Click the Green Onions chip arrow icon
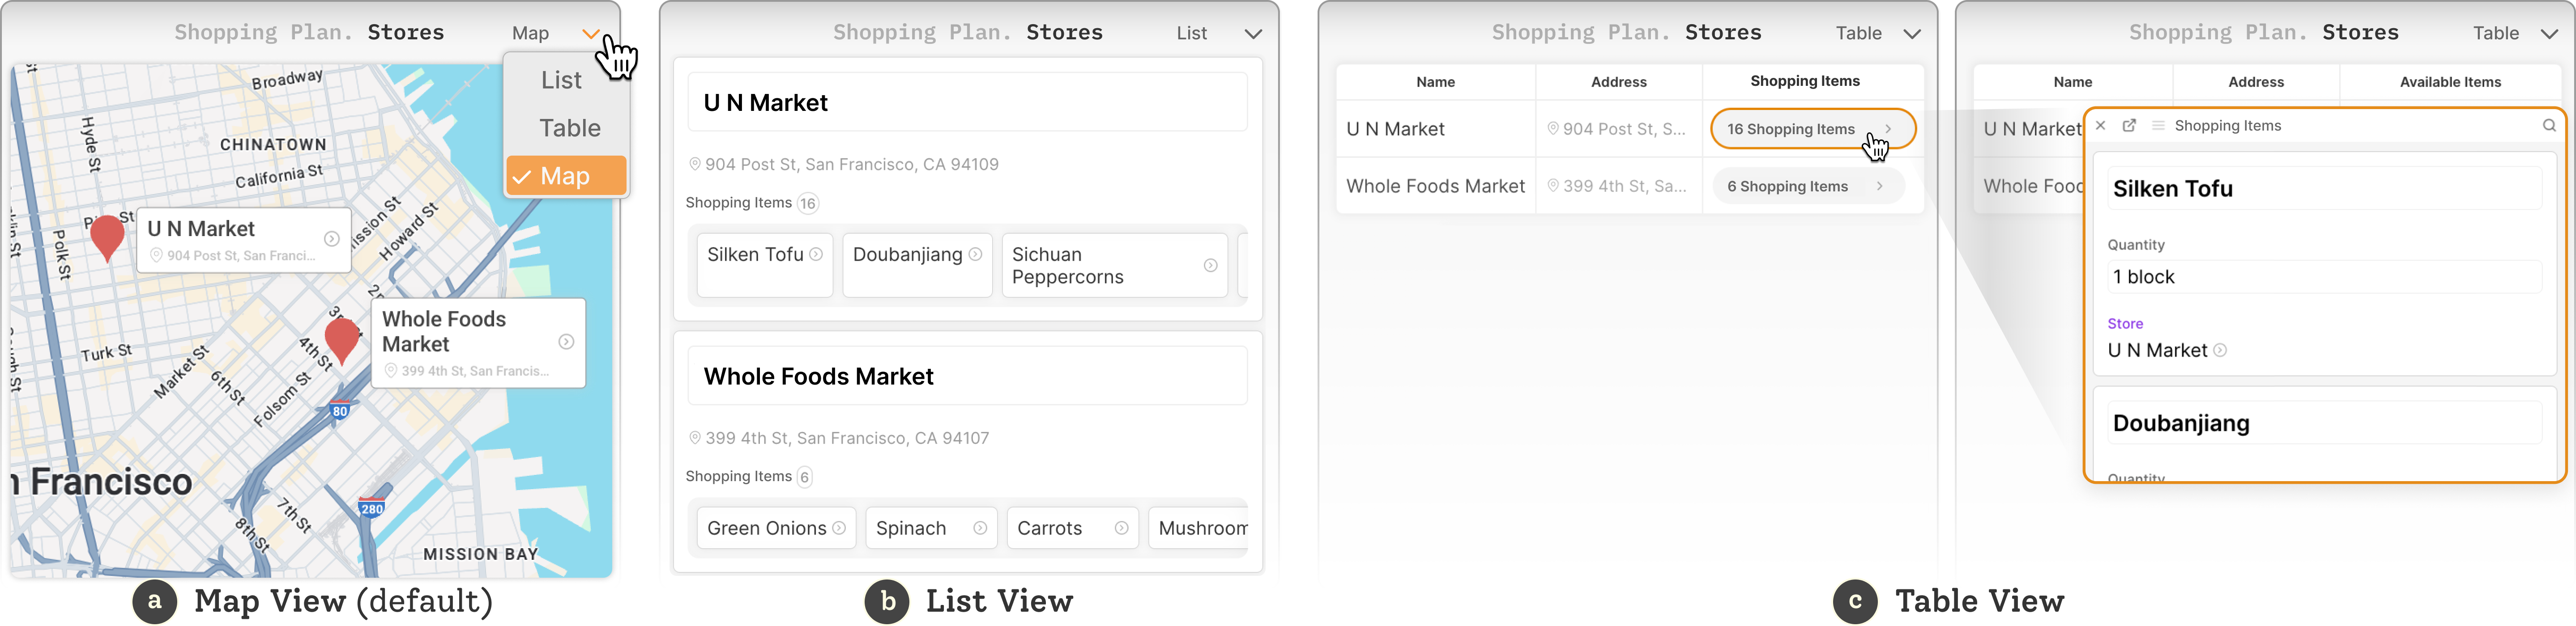The height and width of the screenshot is (626, 2576). (839, 528)
